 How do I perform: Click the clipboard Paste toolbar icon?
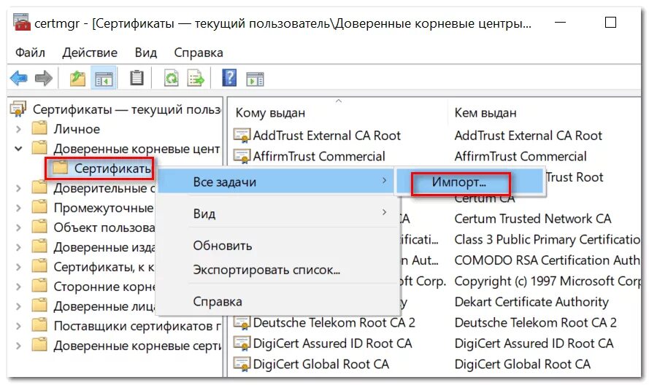coord(137,78)
